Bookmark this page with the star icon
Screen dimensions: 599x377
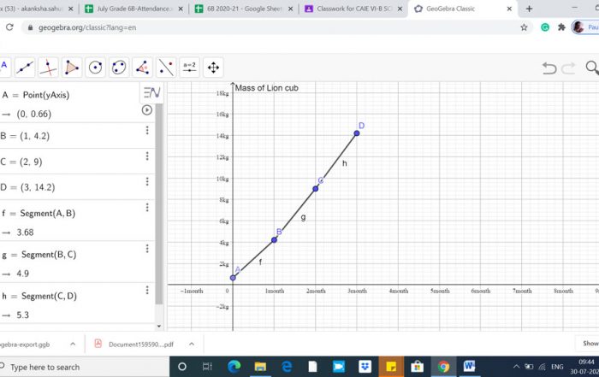click(524, 27)
